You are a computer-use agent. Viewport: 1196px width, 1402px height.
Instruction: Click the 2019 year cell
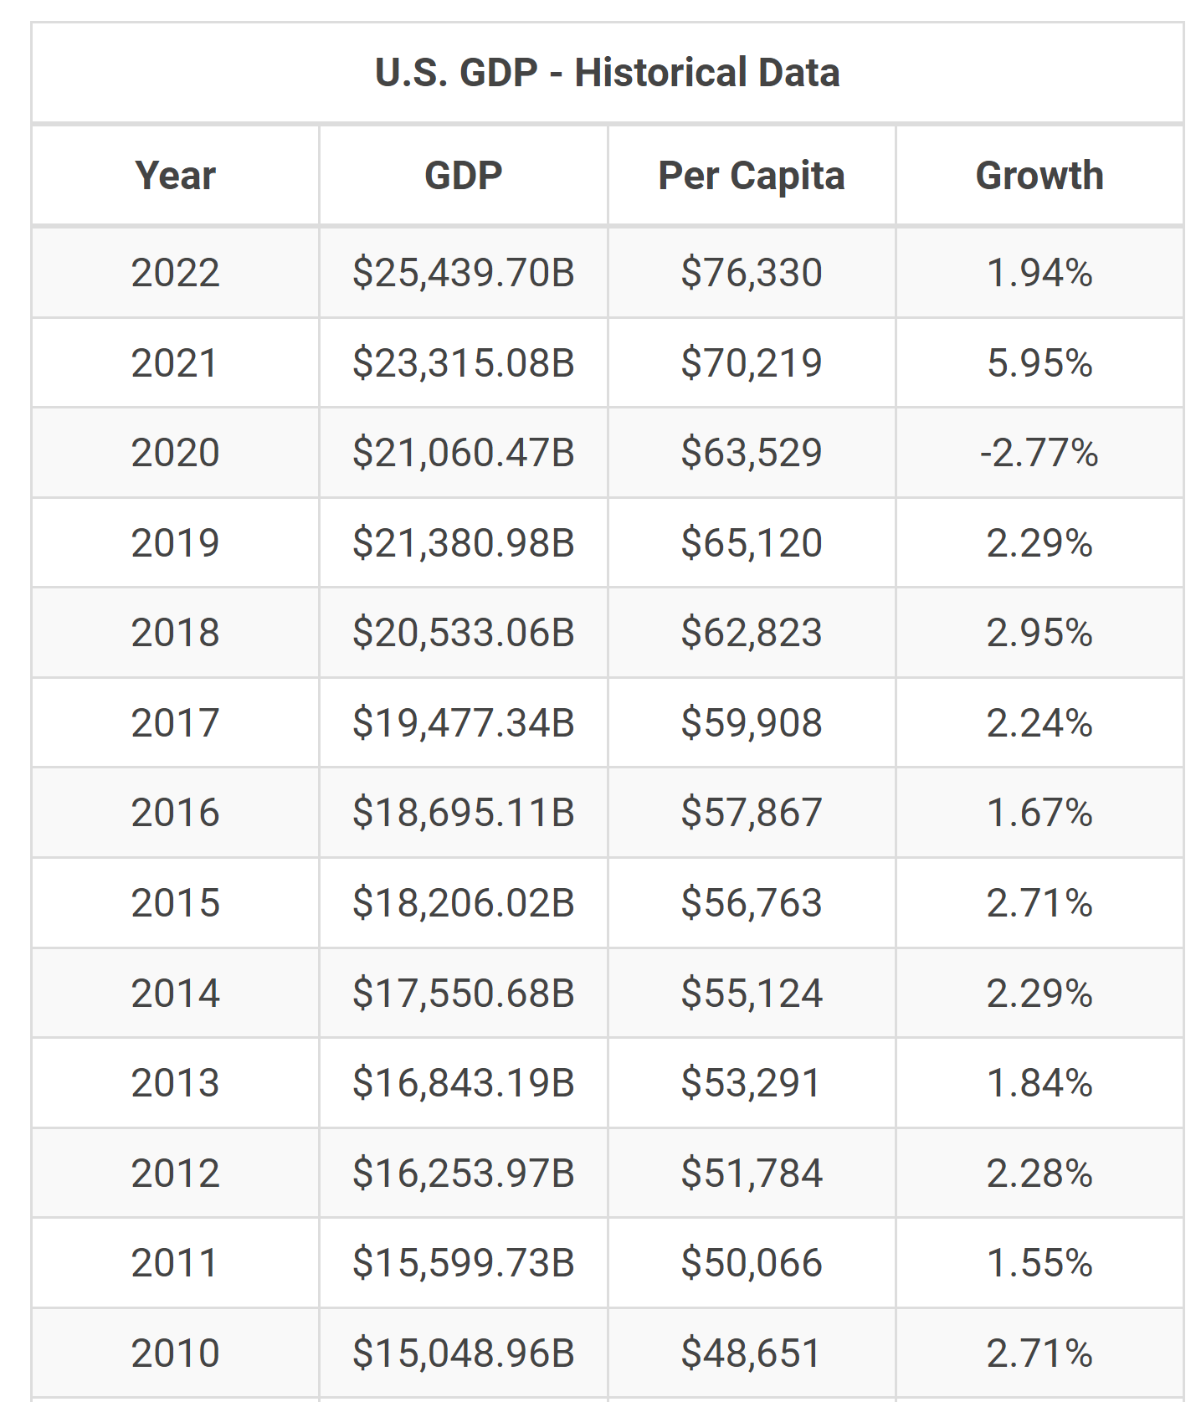[175, 543]
